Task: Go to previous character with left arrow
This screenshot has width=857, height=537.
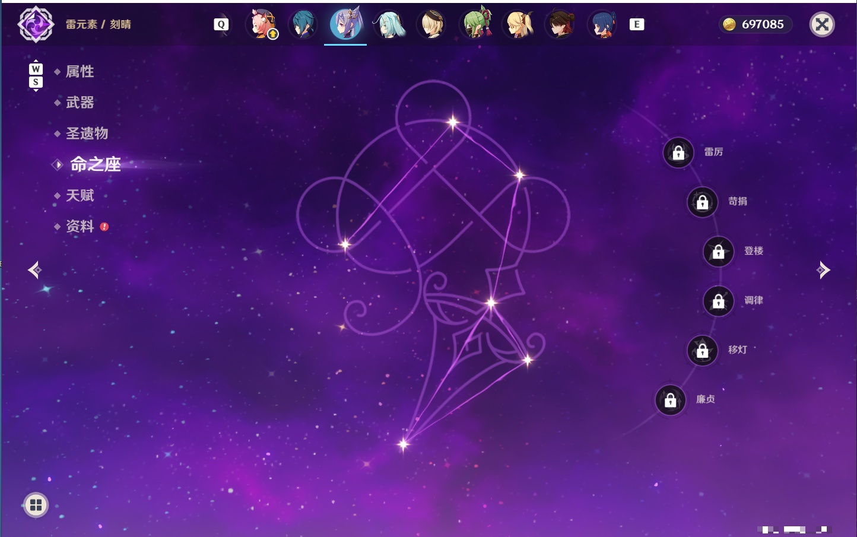Action: tap(34, 270)
